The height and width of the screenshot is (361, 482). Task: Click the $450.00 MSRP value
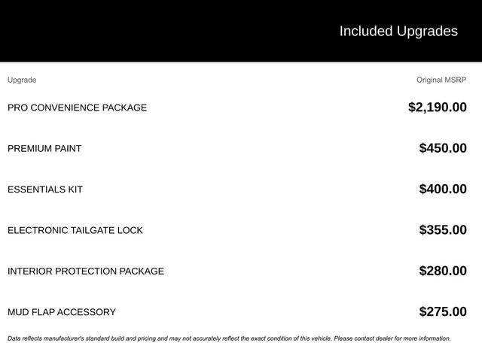[x=443, y=148]
